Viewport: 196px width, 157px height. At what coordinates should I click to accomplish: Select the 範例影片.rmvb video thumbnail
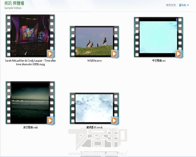pos(94,108)
